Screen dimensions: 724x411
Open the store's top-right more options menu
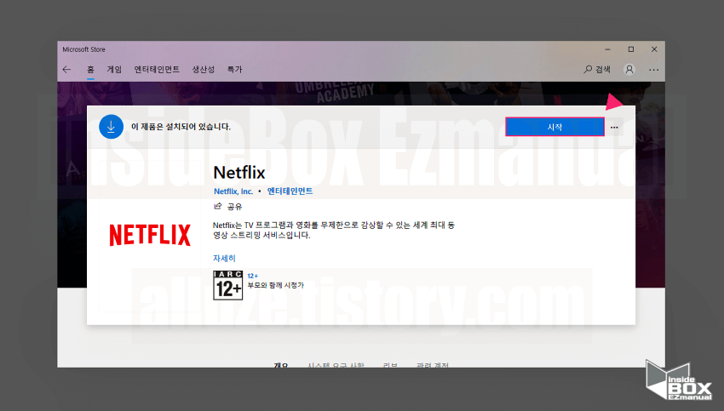click(654, 70)
